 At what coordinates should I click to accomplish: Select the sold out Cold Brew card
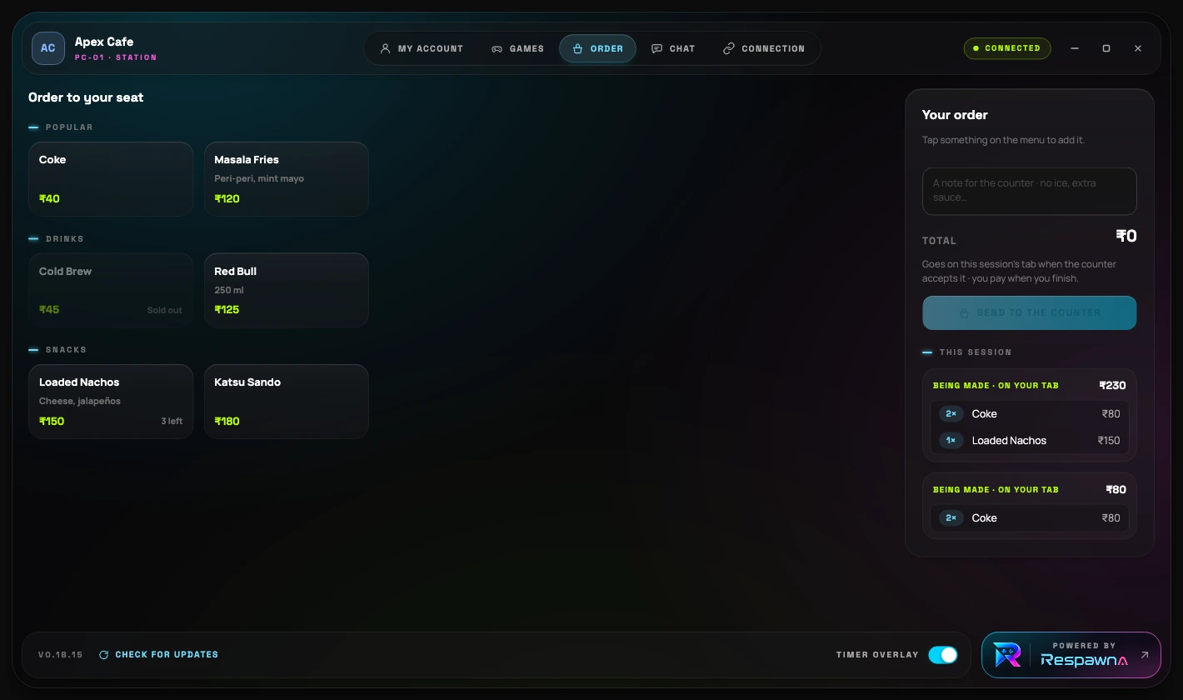pyautogui.click(x=111, y=290)
